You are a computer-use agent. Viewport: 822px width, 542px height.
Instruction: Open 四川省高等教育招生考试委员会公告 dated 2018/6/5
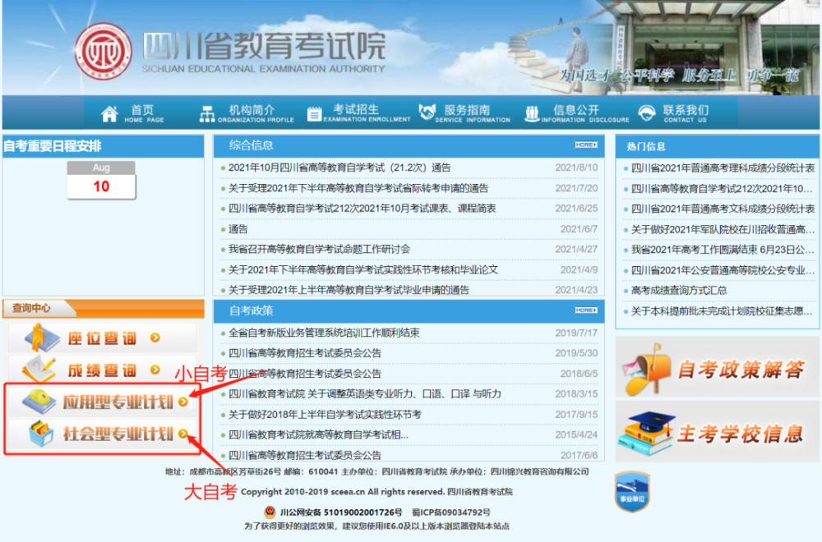[x=305, y=374]
